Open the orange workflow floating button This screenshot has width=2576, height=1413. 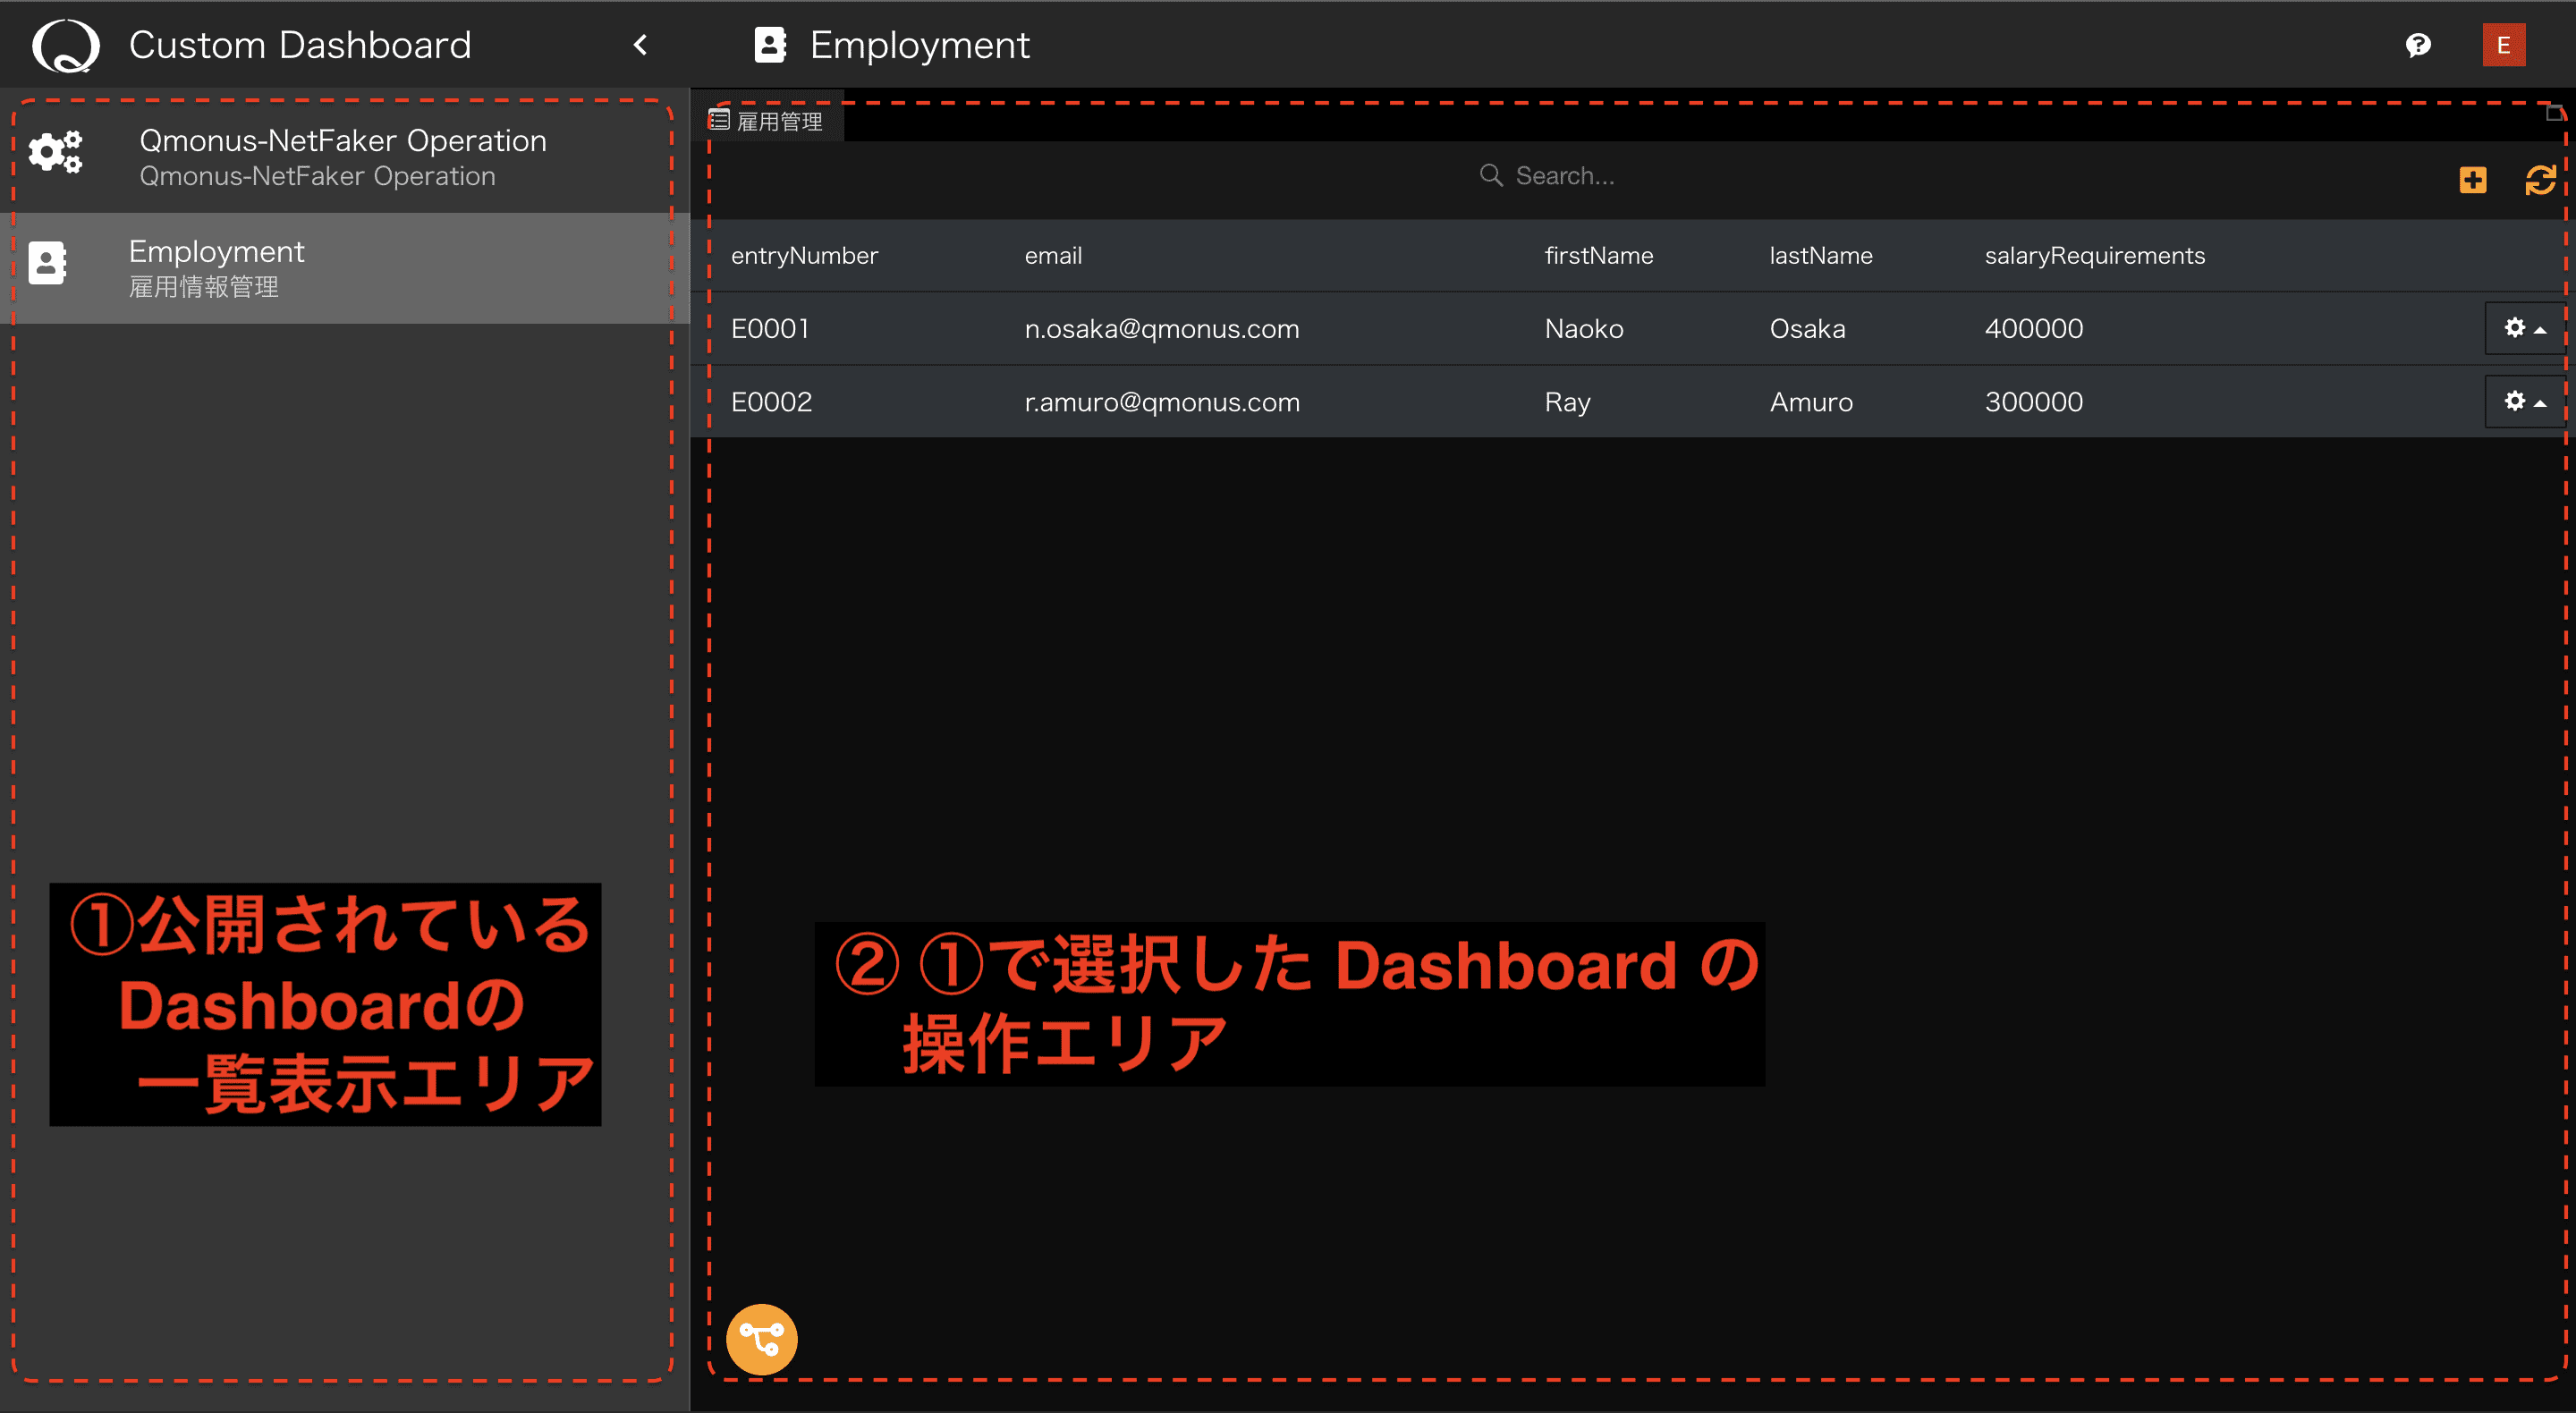point(761,1339)
